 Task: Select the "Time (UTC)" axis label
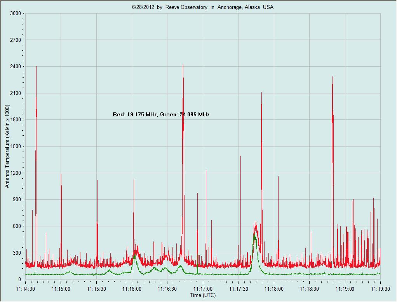tap(203, 295)
